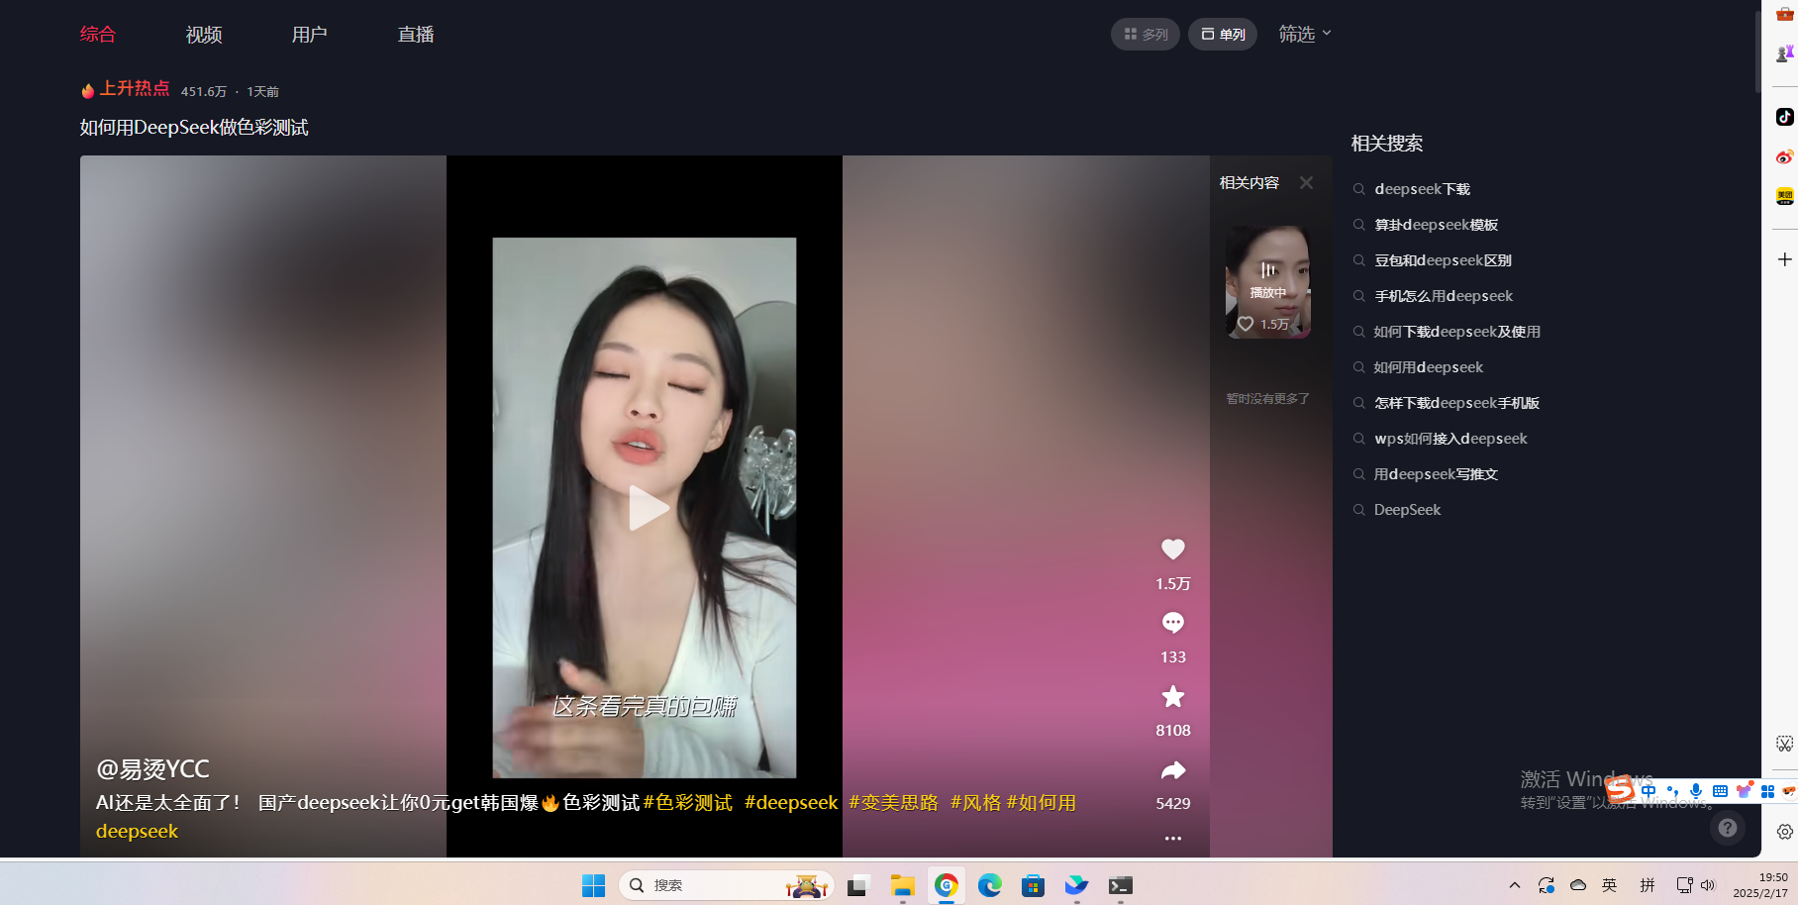Image resolution: width=1798 pixels, height=905 pixels.
Task: Open Microsoft Store from the taskbar
Action: click(1033, 885)
